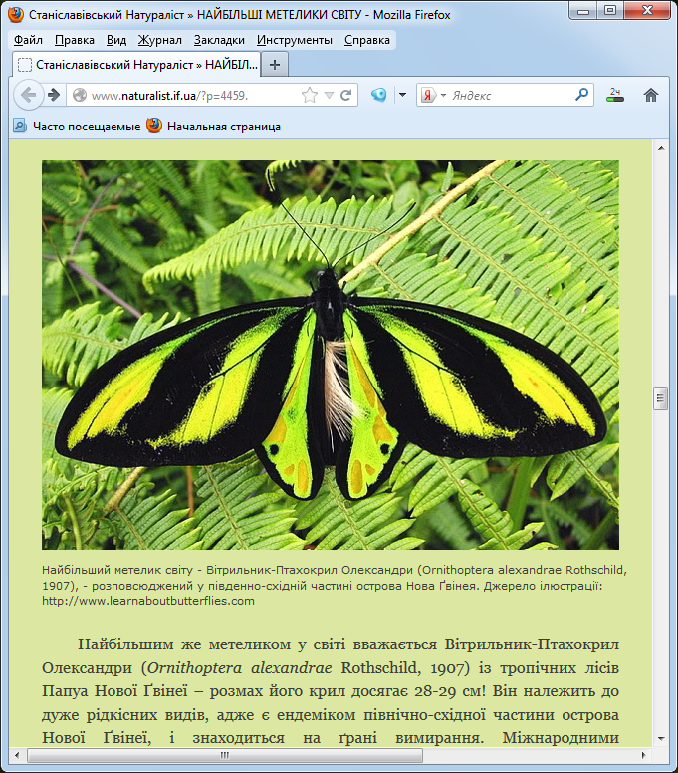Click the vertical scrollbar thumb

click(660, 398)
